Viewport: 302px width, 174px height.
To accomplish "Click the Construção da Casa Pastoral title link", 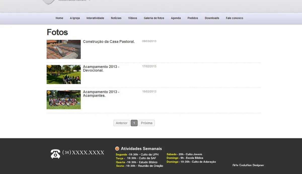I will tap(109, 42).
